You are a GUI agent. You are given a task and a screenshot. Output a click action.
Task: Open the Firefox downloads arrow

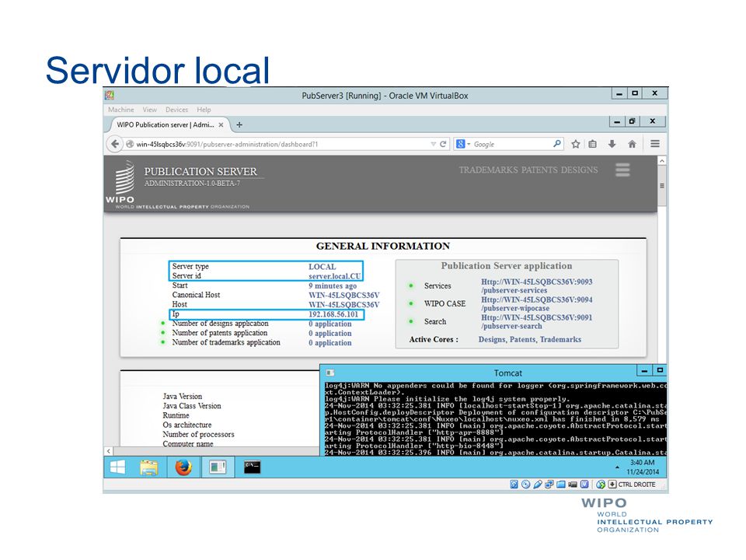(x=612, y=144)
